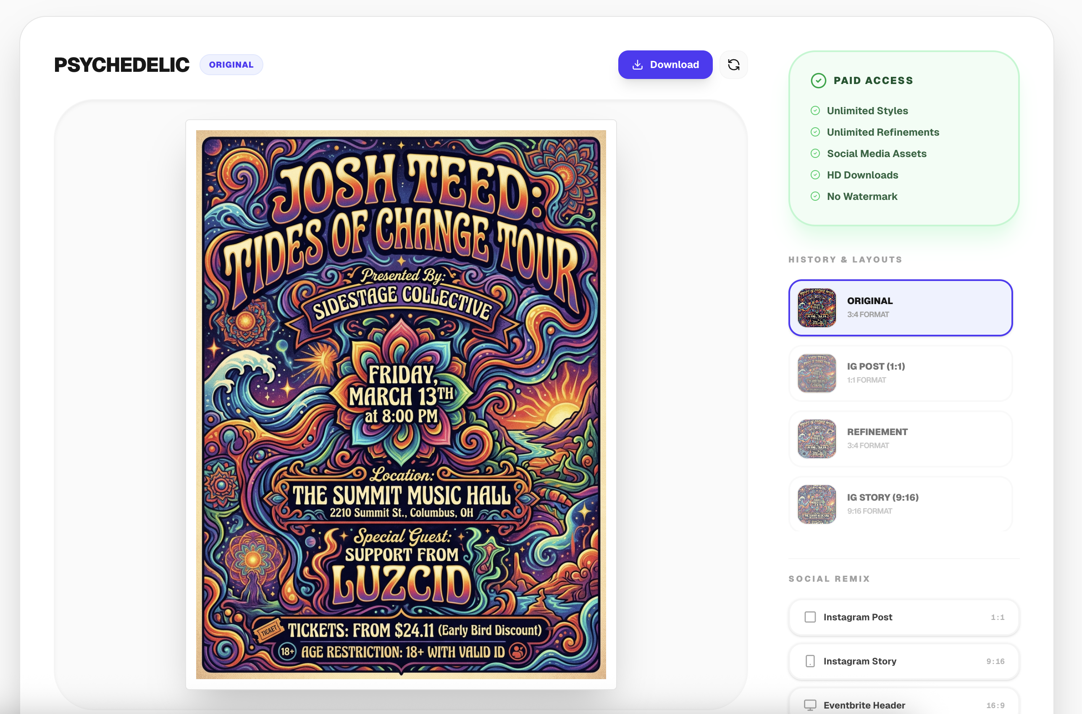Select the ORIGINAL 3:4 layout thumbnail

(x=900, y=308)
